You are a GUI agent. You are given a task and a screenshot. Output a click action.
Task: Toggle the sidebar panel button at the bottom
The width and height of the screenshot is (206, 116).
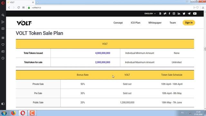3,104
